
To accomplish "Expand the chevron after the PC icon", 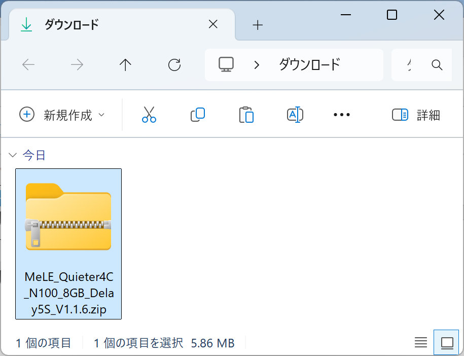I will (257, 65).
